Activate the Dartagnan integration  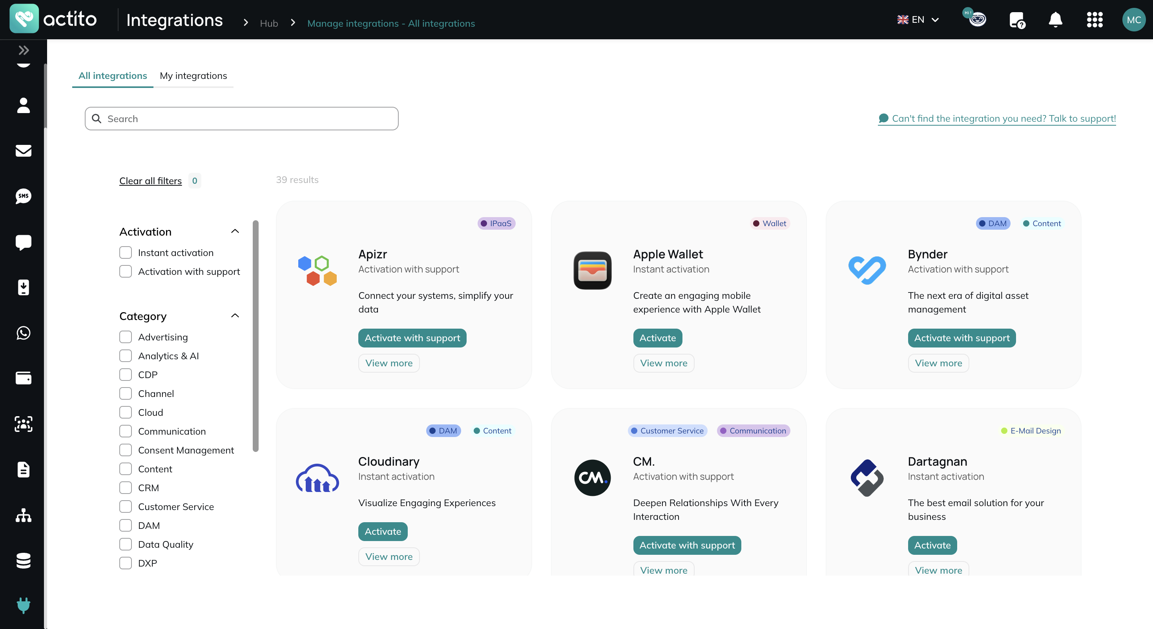(x=932, y=545)
